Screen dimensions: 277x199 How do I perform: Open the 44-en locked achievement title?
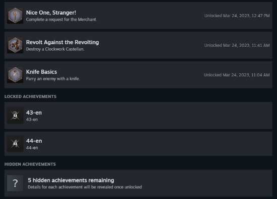(34, 141)
